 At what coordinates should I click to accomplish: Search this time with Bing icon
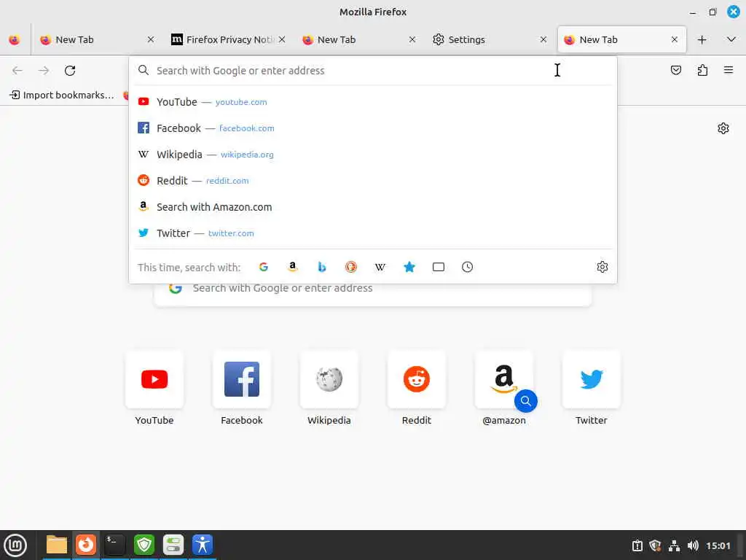pos(321,267)
